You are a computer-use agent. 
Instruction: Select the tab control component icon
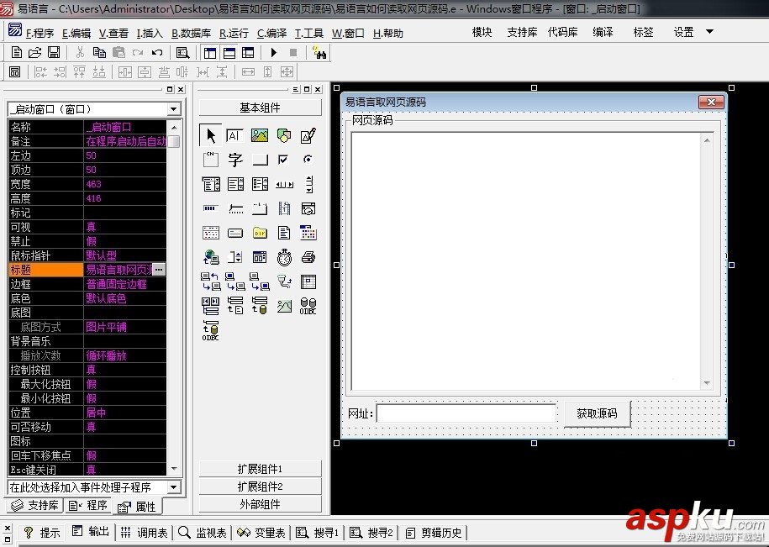(260, 208)
